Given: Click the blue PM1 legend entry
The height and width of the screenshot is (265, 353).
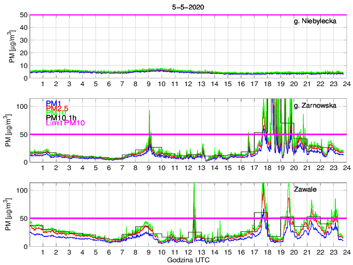Looking at the screenshot, I should click(x=54, y=104).
